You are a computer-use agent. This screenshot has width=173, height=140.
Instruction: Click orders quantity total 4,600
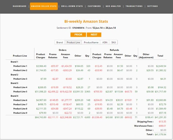[x=87, y=117]
